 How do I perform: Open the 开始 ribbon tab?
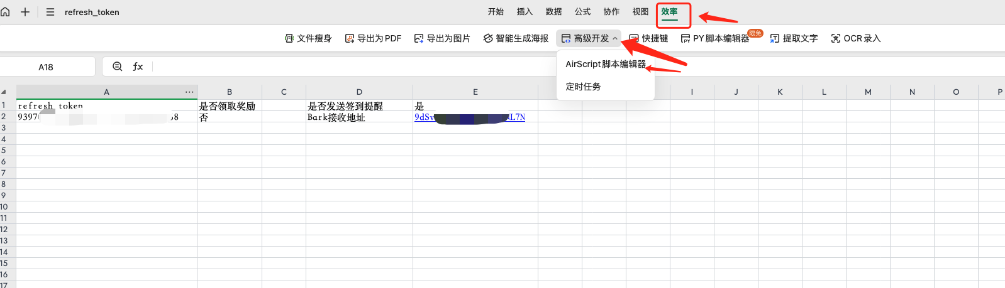tap(496, 12)
